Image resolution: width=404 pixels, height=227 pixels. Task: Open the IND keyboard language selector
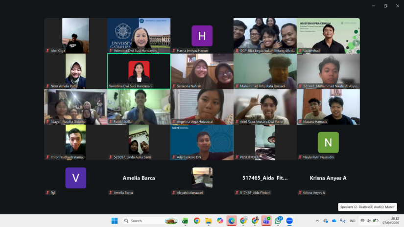(352, 221)
